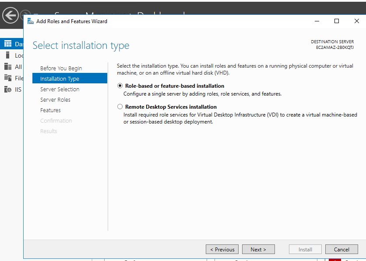366x261 pixels.
Task: Select Remote Desktop Services installation option
Action: pos(120,107)
